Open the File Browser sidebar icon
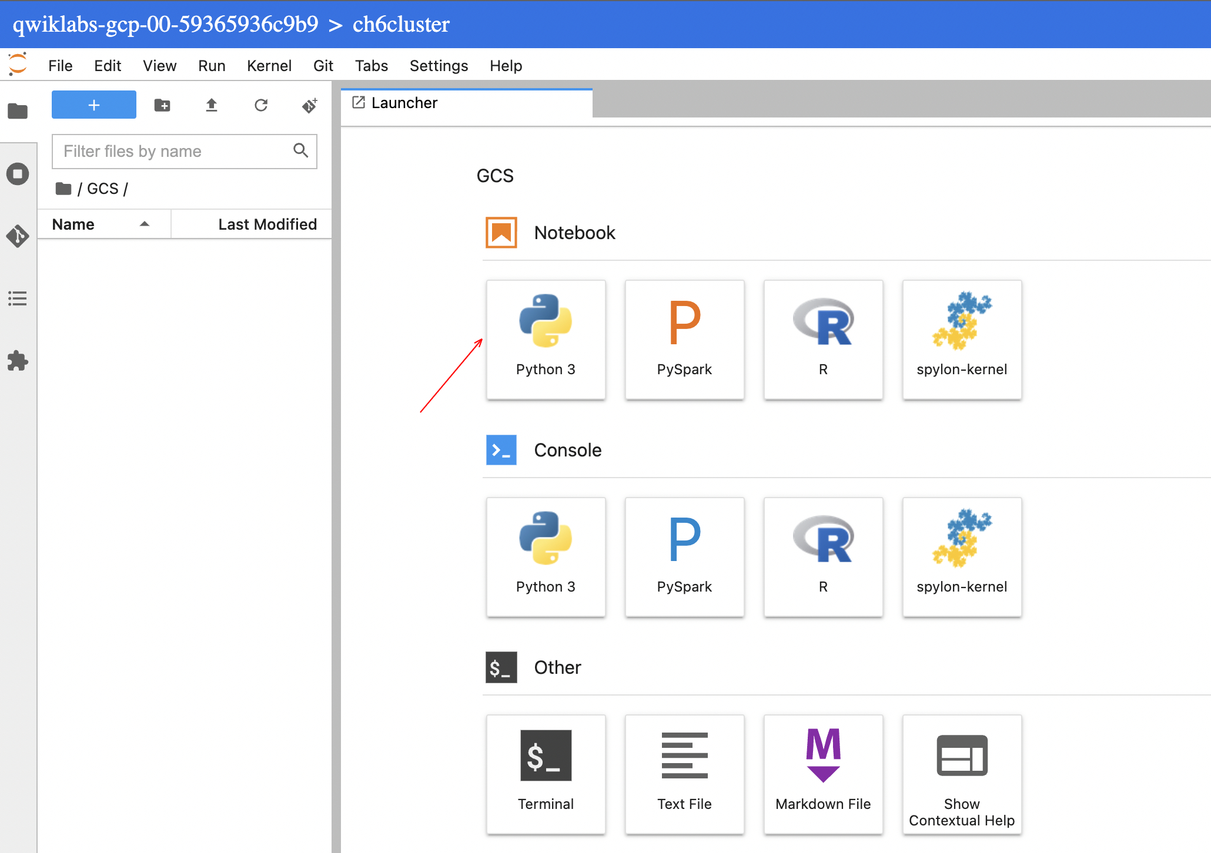 [x=18, y=111]
